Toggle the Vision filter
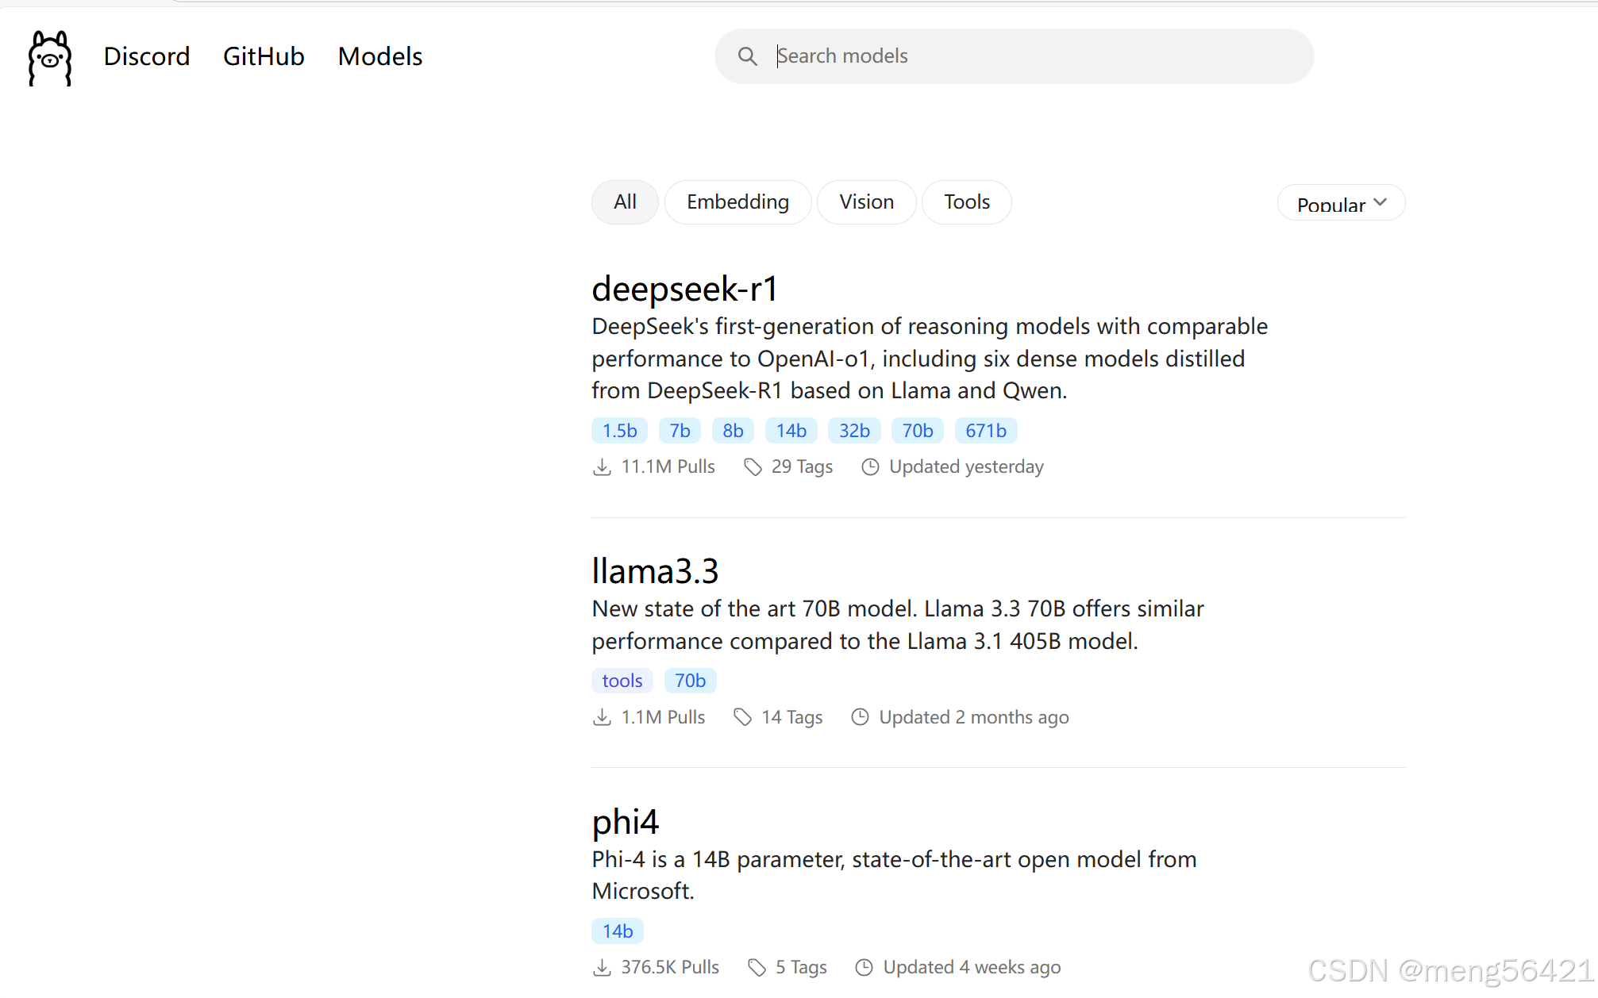1598x998 pixels. 866,202
